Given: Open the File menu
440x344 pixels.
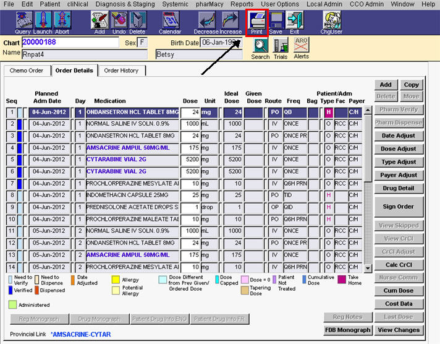Looking at the screenshot, I should point(9,4).
